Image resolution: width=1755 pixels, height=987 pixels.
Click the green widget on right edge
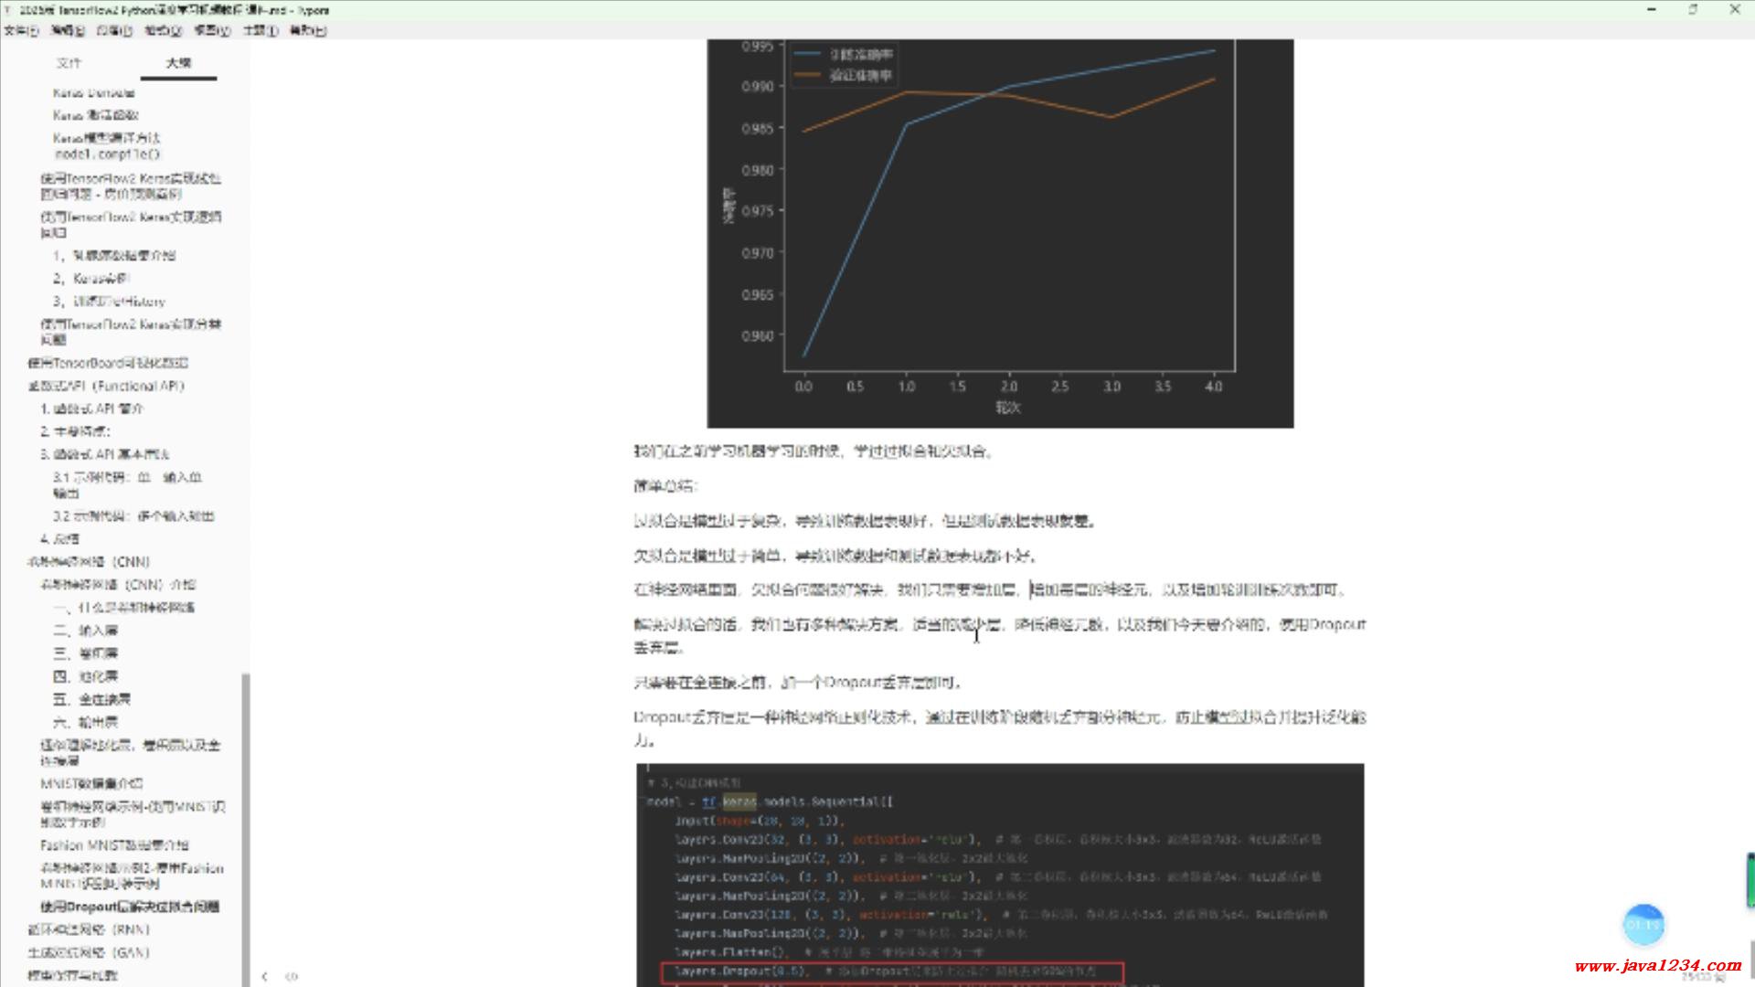pos(1750,880)
